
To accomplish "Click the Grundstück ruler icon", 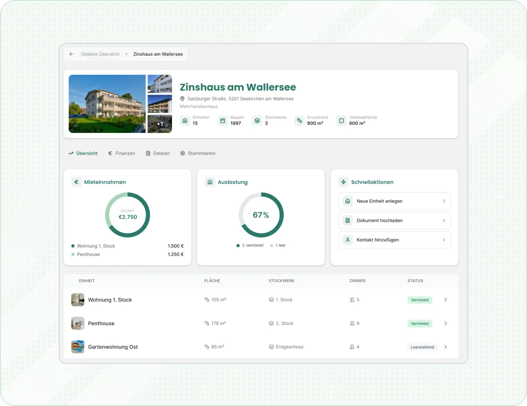I will click(x=299, y=121).
